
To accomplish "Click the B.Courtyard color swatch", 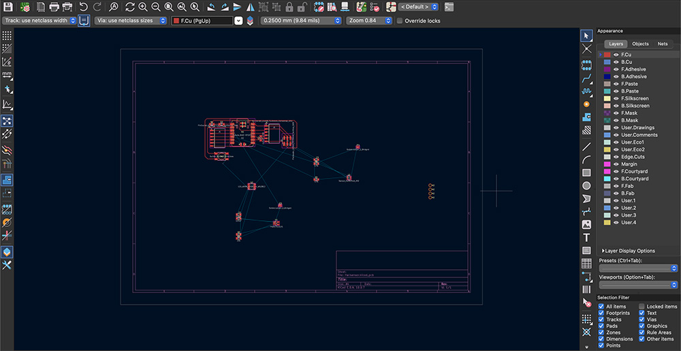I will pos(607,179).
